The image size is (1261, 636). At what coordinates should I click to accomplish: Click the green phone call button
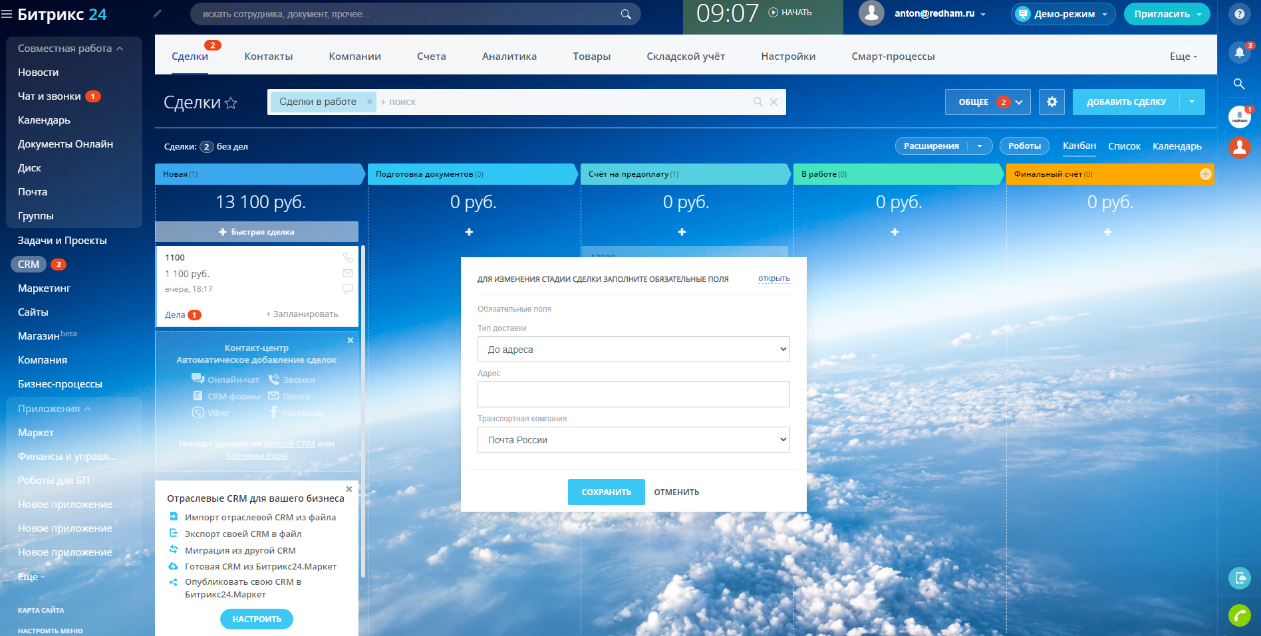1239,615
